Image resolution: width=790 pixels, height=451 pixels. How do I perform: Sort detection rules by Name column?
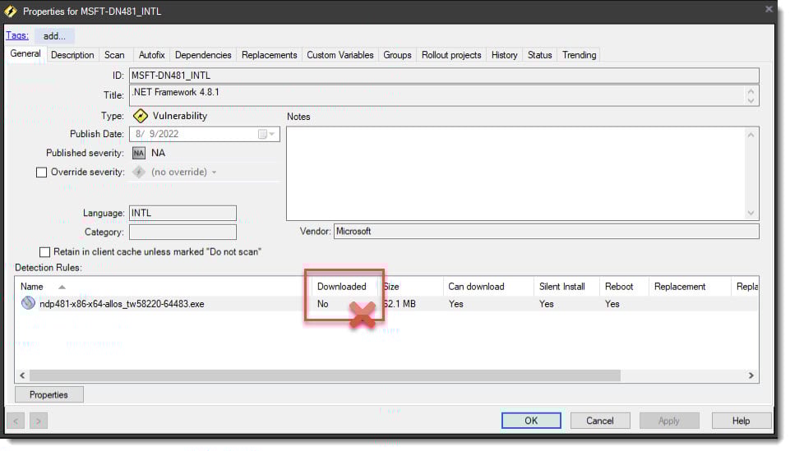[33, 287]
